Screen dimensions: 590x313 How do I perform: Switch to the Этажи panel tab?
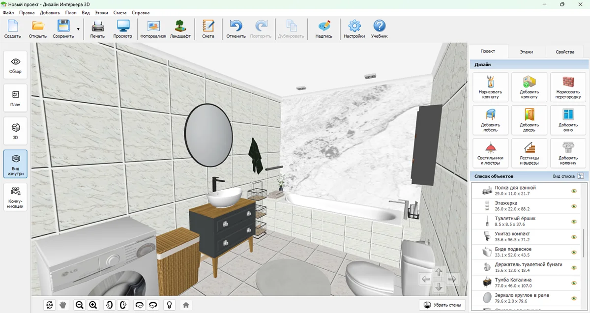tap(526, 52)
